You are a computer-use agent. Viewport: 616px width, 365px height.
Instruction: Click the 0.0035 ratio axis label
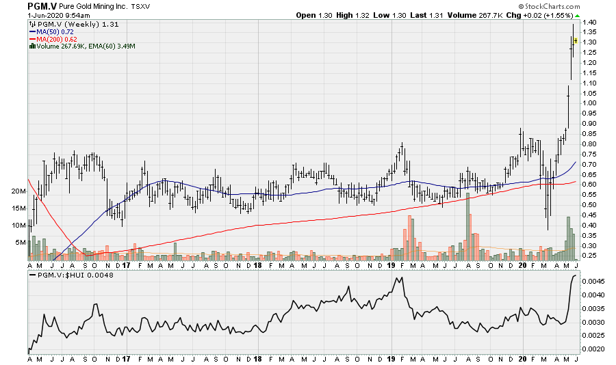593,308
